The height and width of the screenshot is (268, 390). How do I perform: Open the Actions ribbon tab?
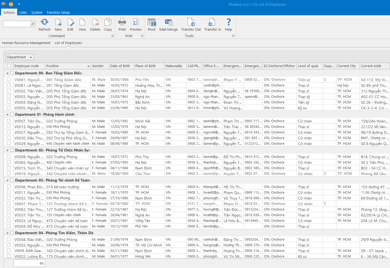click(x=9, y=12)
